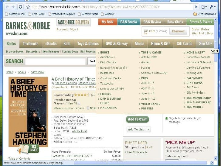Click See Inside book icon
The image size is (221, 166).
[29, 149]
